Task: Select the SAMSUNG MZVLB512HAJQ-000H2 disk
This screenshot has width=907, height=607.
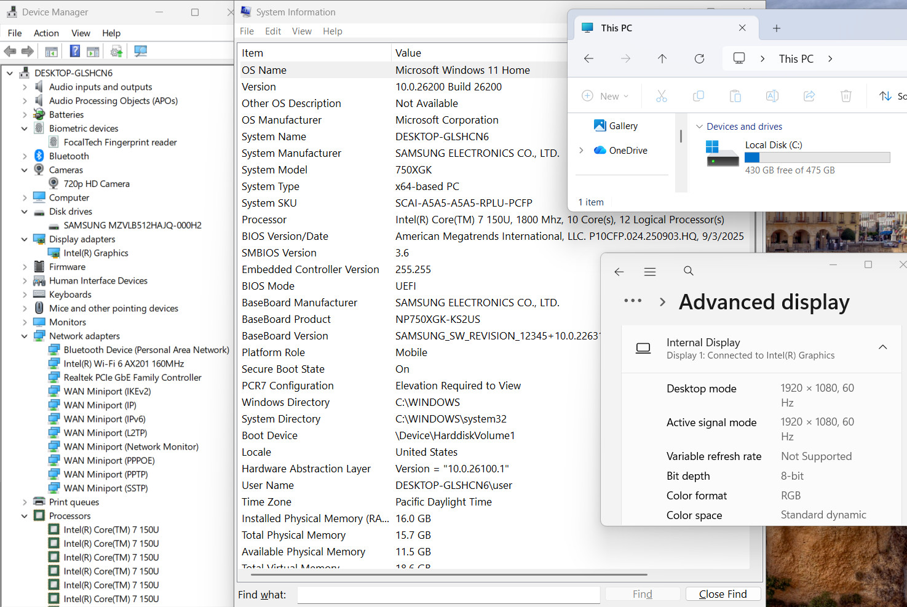Action: [x=132, y=226]
